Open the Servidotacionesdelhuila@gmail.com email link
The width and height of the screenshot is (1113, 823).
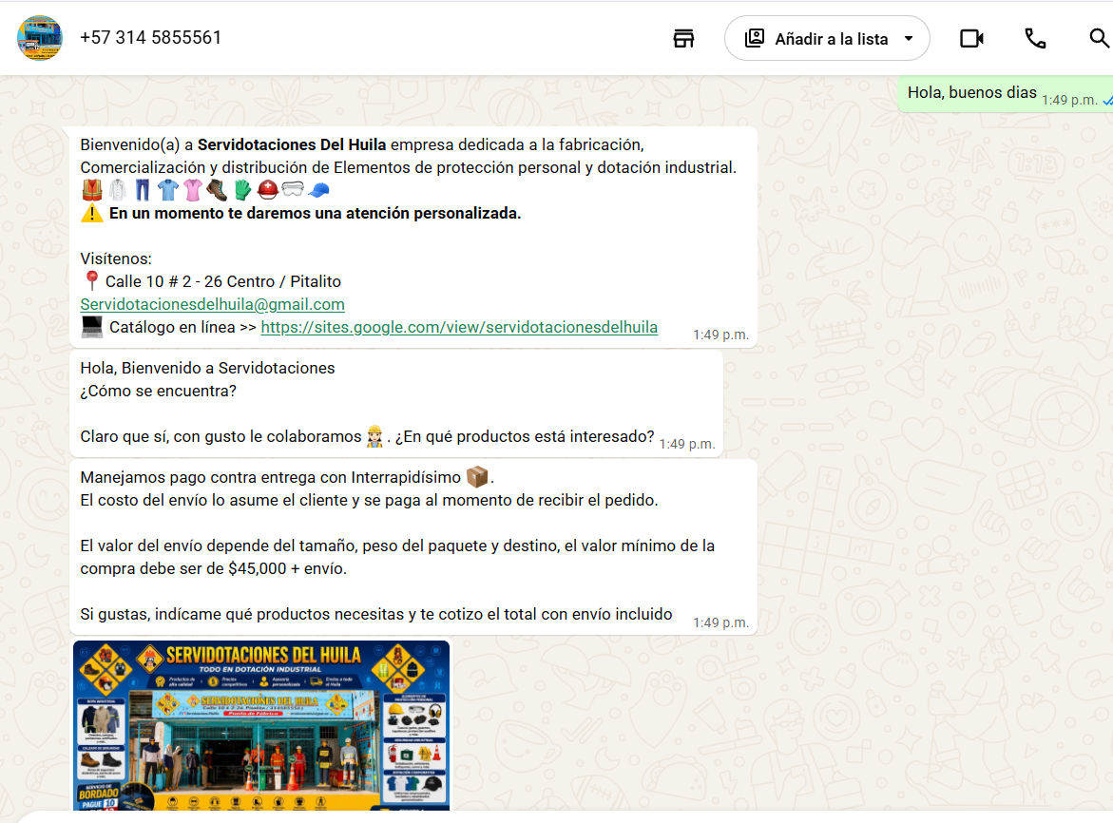coord(212,304)
